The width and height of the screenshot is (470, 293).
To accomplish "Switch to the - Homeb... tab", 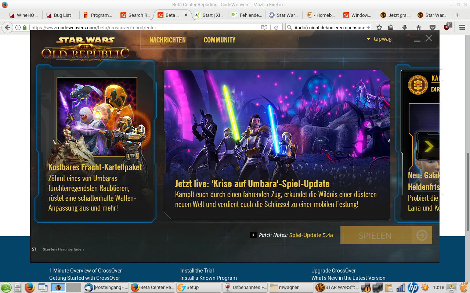I will (x=321, y=15).
